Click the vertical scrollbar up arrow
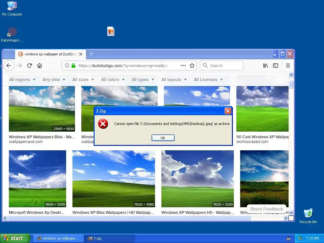The width and height of the screenshot is (324, 243). pyautogui.click(x=291, y=75)
